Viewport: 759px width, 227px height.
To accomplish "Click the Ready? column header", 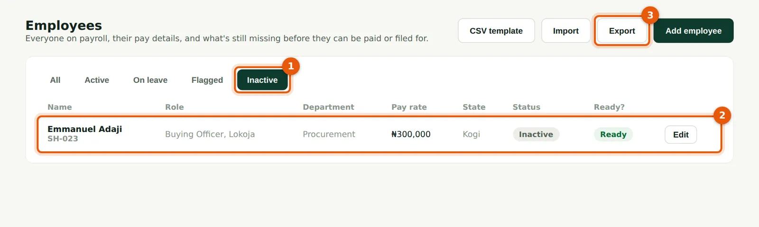I will (x=609, y=107).
